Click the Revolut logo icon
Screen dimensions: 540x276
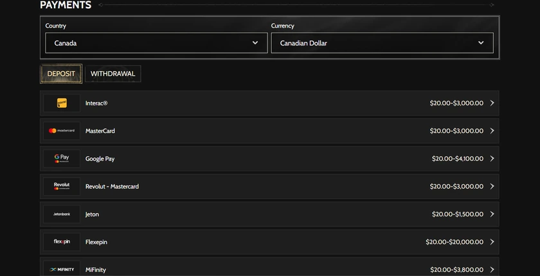click(x=62, y=186)
